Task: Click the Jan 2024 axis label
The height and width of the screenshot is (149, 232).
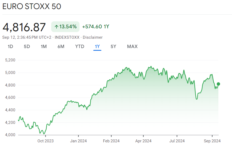Action: [x=78, y=141]
